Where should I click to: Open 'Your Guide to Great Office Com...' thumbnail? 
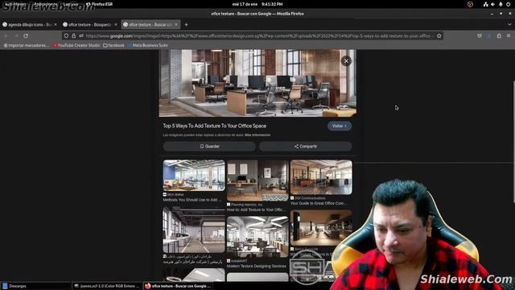321,177
